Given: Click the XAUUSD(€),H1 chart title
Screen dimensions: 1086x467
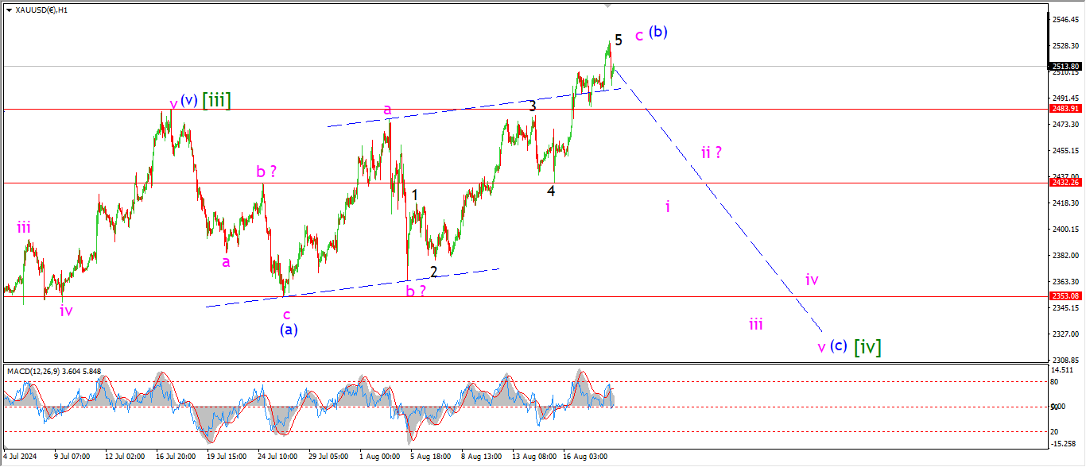Looking at the screenshot, I should 41,10.
